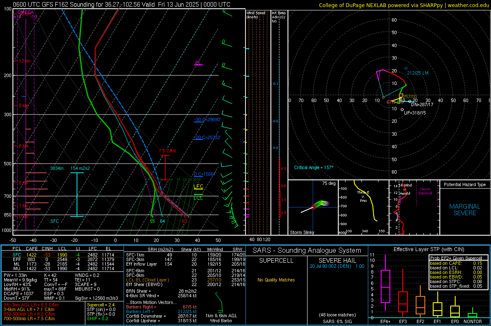The height and width of the screenshot is (326, 491).
Task: Click the 1km & 6km AGL Wind Barbs inset
Action: [221, 306]
